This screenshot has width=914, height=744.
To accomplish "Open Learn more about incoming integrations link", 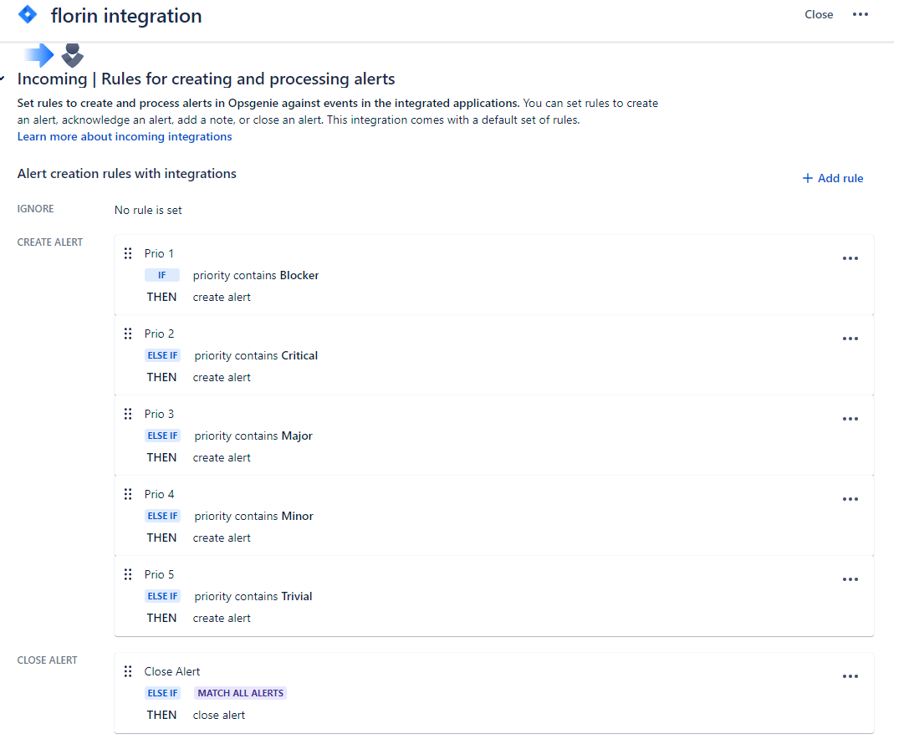I will pos(125,136).
